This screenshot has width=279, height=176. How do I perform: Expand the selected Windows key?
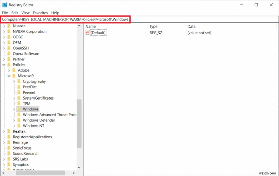pos(14,109)
